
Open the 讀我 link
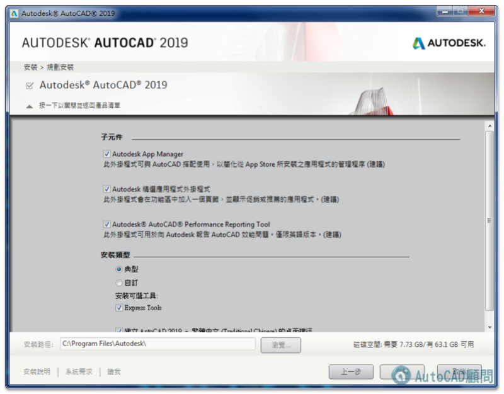click(x=114, y=371)
